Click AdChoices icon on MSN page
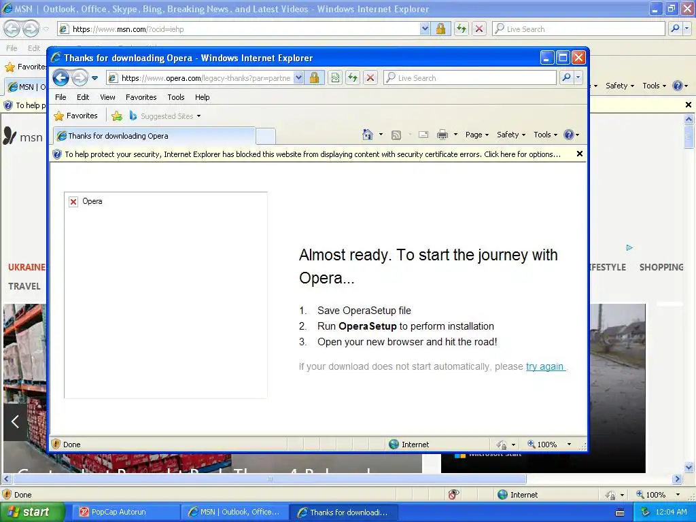 coord(629,247)
